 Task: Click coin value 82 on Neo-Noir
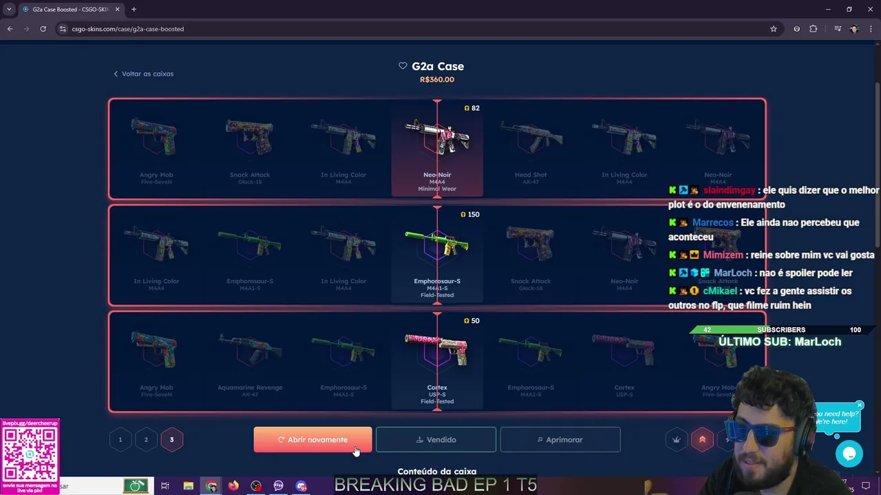click(472, 108)
